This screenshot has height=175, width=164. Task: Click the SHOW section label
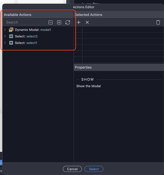pos(88,80)
